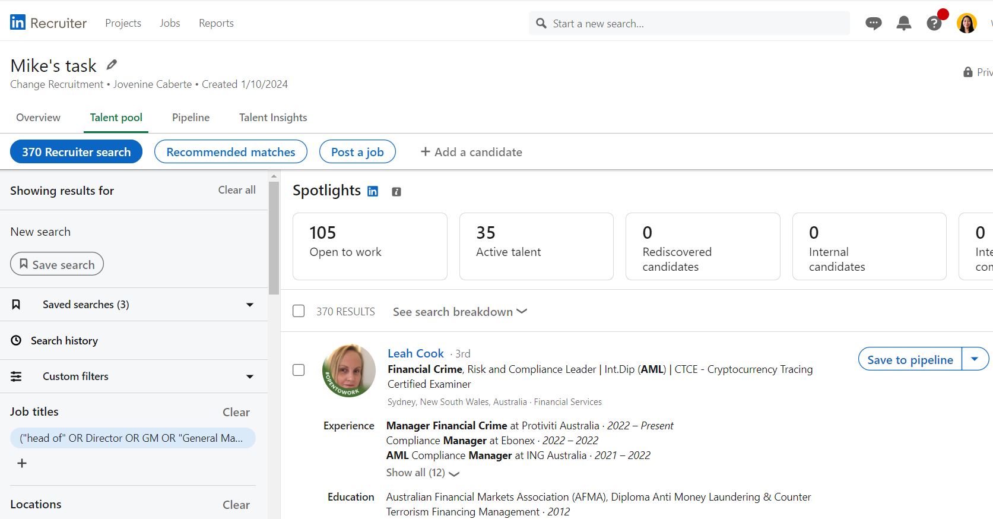This screenshot has height=519, width=993.
Task: Open the notifications bell icon
Action: click(x=903, y=23)
